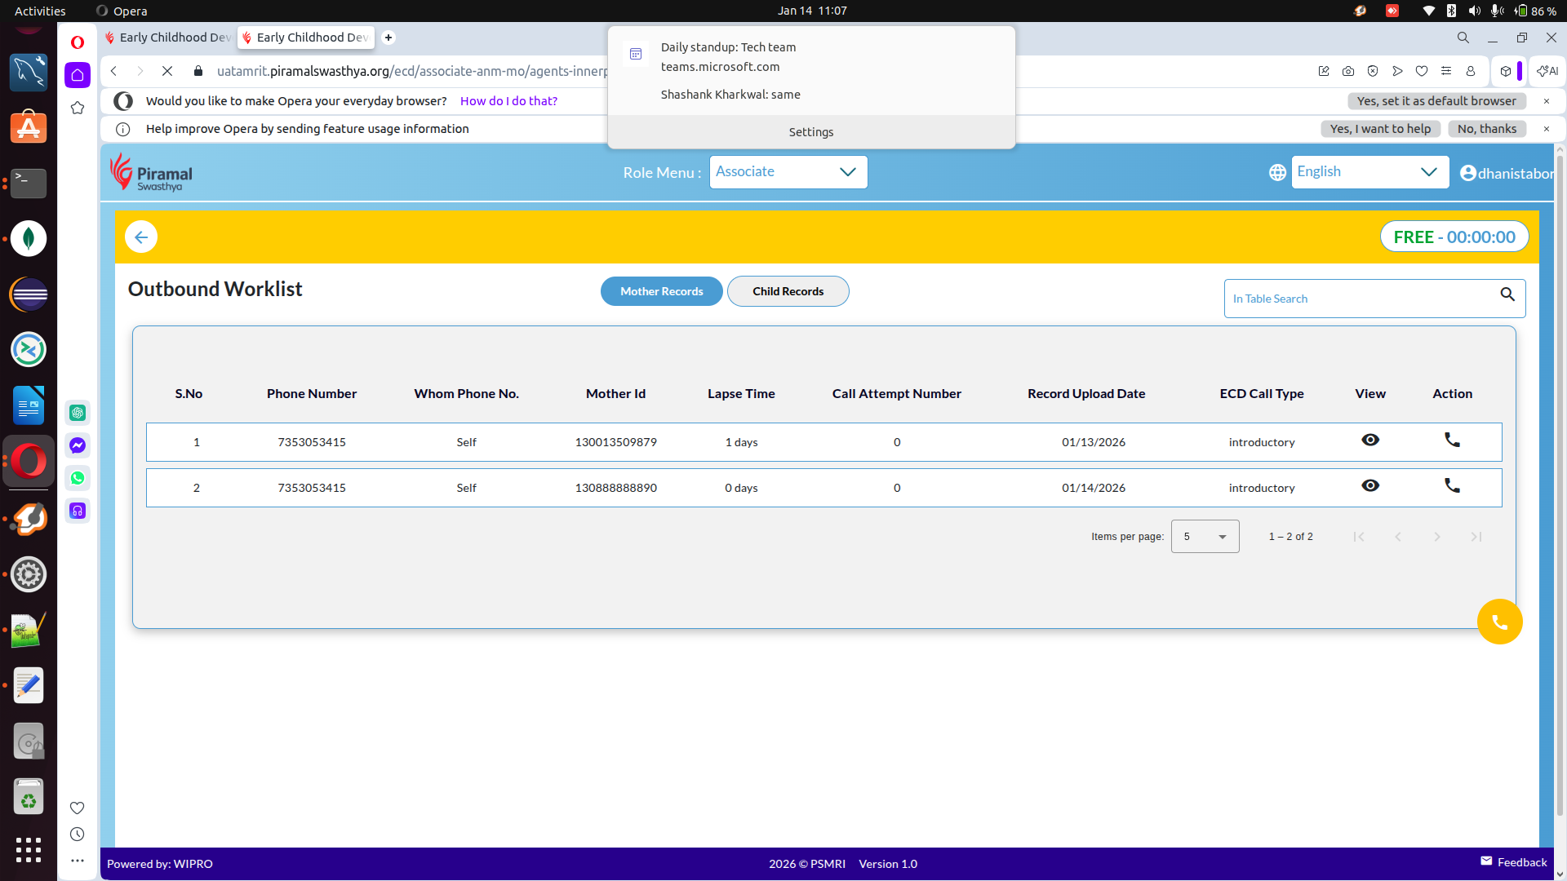
Task: Click the search magnifier in table search
Action: pyautogui.click(x=1507, y=294)
